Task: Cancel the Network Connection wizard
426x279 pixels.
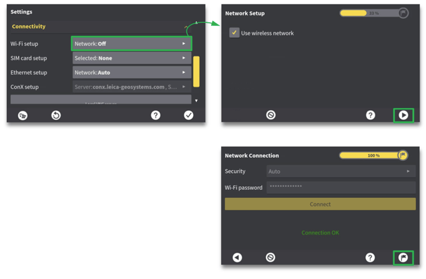Action: tap(271, 257)
